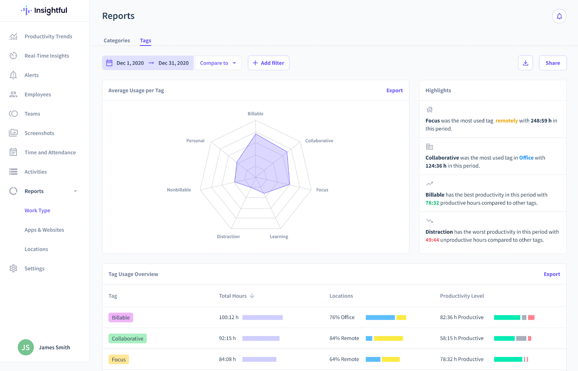This screenshot has height=371, width=578.
Task: Open Apps & Websites report
Action: coord(44,230)
